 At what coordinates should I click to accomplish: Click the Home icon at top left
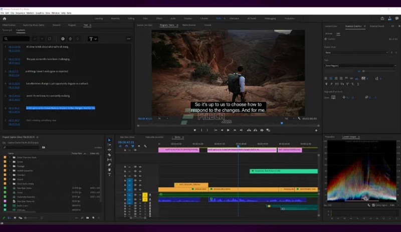(x=5, y=19)
